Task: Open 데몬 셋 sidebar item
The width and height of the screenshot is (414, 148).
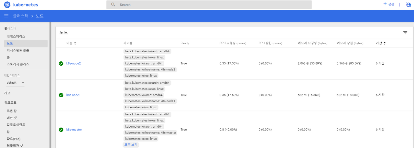Action: tap(12, 118)
